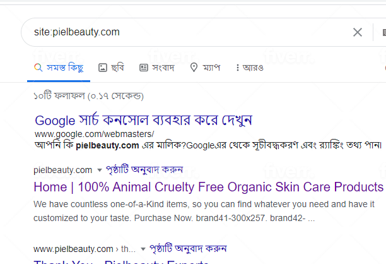This screenshot has height=264, width=386.
Task: Open Home | 100% Animal Cruelty Free result
Action: pyautogui.click(x=208, y=187)
